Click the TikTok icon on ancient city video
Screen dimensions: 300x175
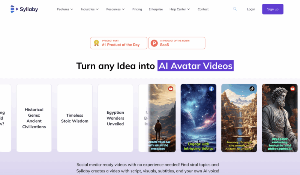click(x=252, y=89)
